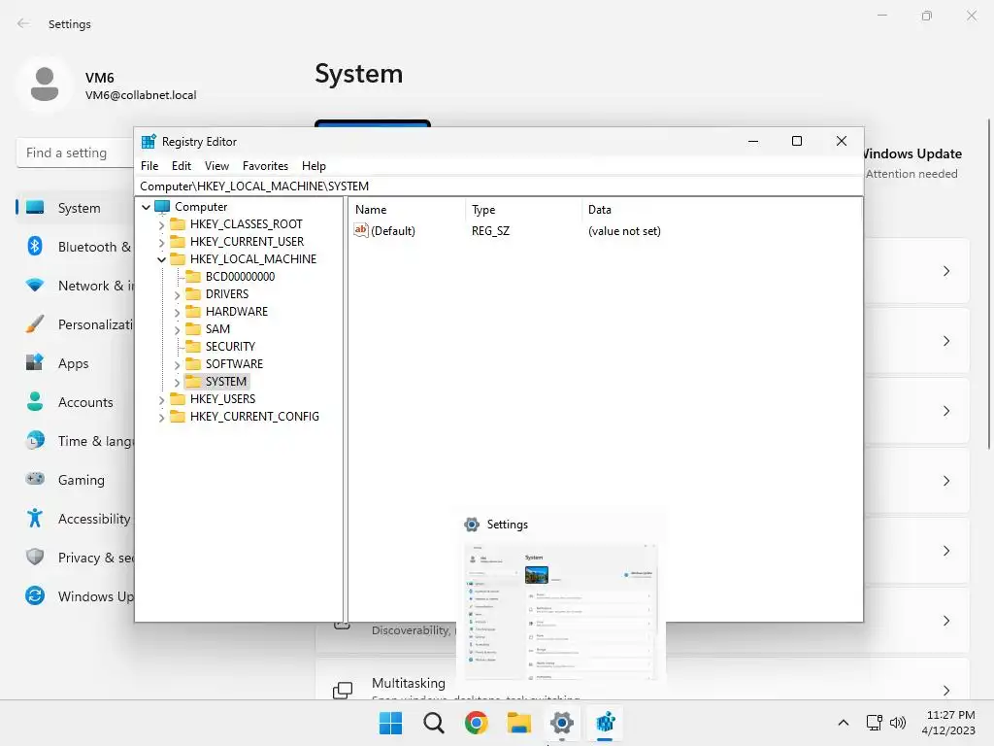This screenshot has height=746, width=994.
Task: Click the VM6 user account avatar
Action: click(45, 85)
